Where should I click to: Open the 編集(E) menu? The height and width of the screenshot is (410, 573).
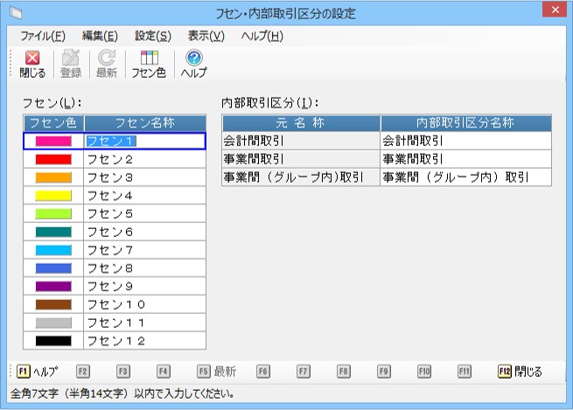click(99, 36)
